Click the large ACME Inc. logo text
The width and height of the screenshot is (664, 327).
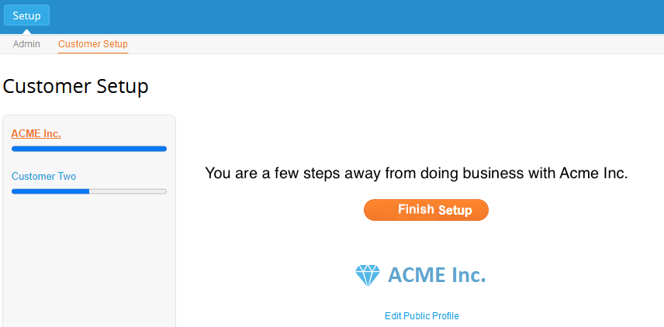[x=437, y=275]
